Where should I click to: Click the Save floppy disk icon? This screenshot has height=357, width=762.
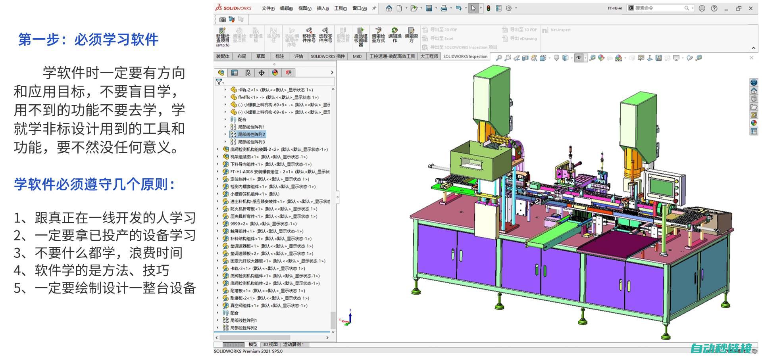[429, 8]
